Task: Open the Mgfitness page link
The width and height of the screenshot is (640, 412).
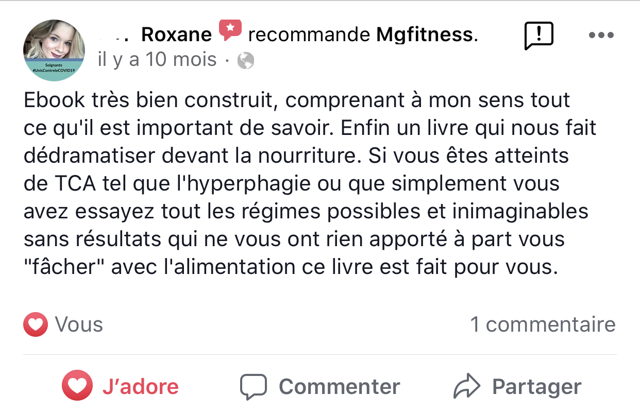Action: click(424, 35)
